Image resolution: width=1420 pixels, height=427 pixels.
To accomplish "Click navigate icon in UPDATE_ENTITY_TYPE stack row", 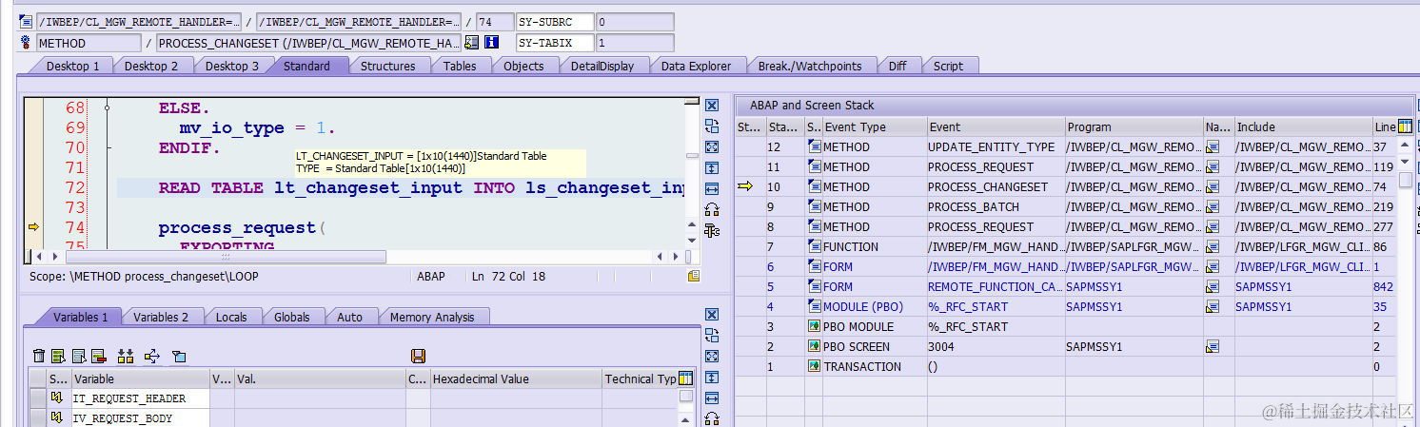I will point(1213,146).
